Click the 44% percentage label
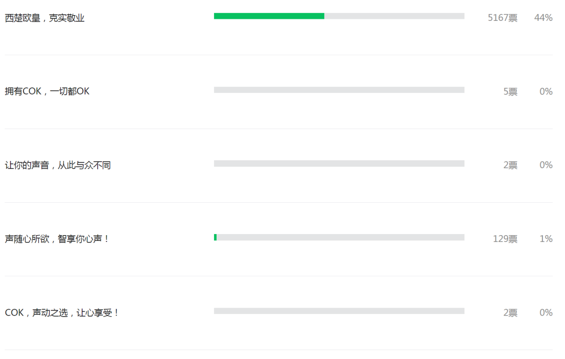This screenshot has height=359, width=565. 544,18
